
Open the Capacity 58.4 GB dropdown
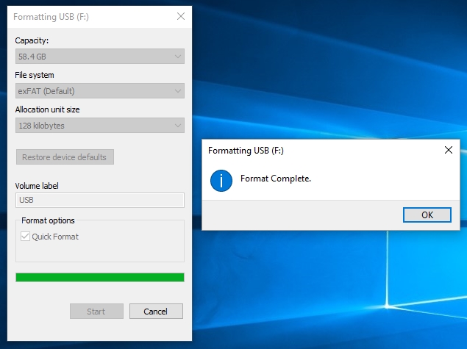(x=100, y=57)
